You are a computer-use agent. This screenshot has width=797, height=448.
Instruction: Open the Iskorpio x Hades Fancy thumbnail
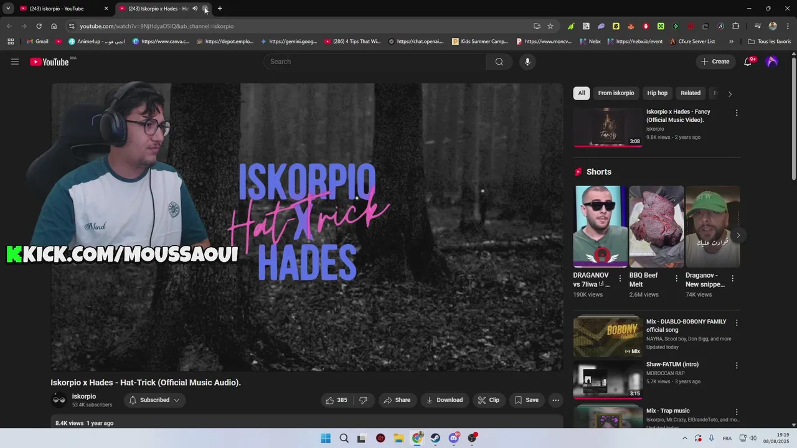(608, 128)
